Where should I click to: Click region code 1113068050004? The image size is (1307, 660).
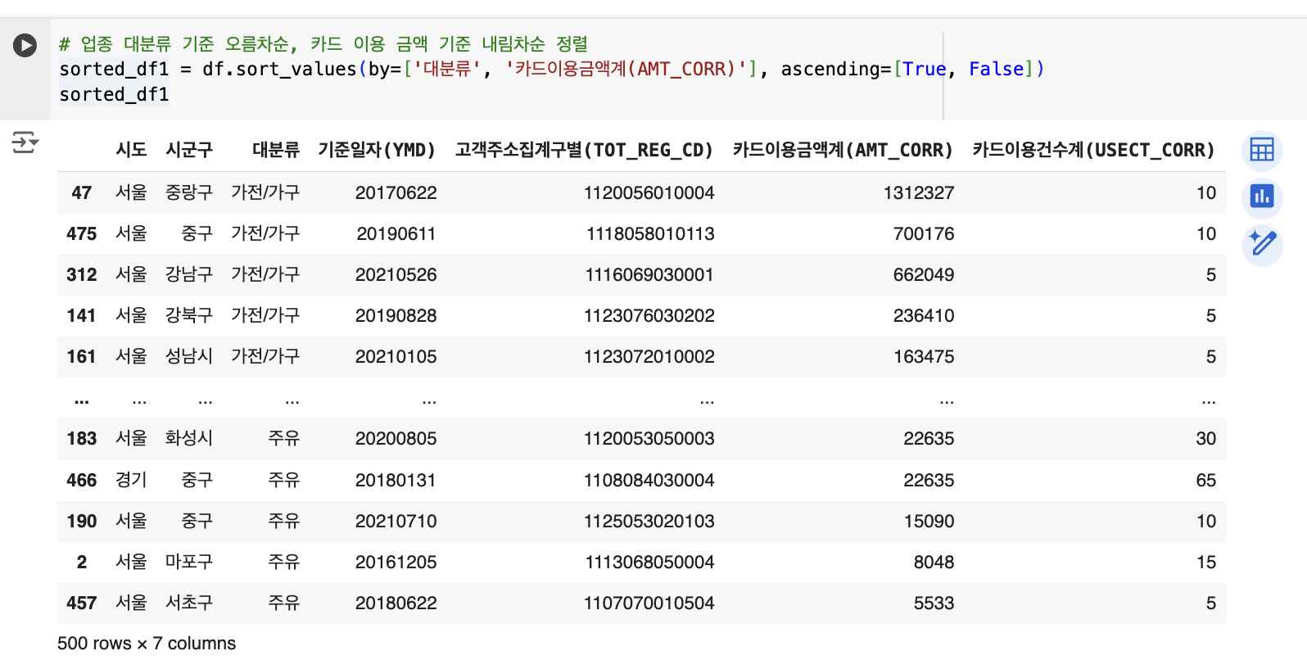(649, 563)
